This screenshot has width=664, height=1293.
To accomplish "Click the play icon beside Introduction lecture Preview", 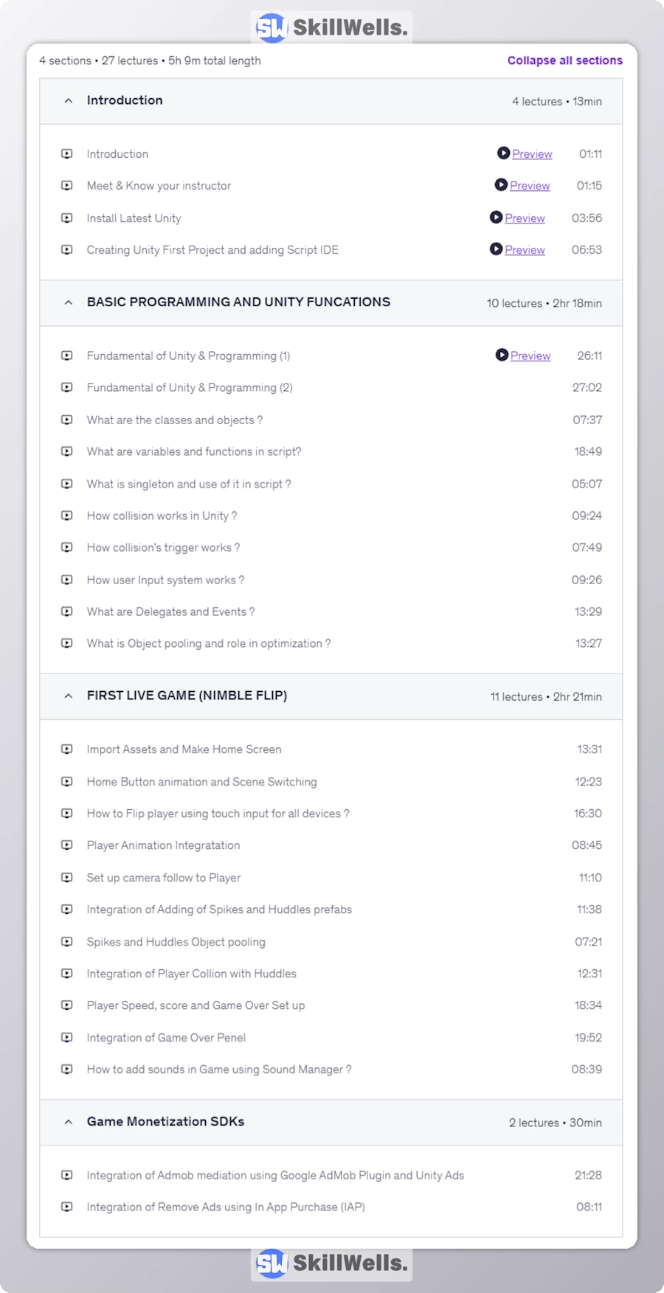I will tap(503, 153).
